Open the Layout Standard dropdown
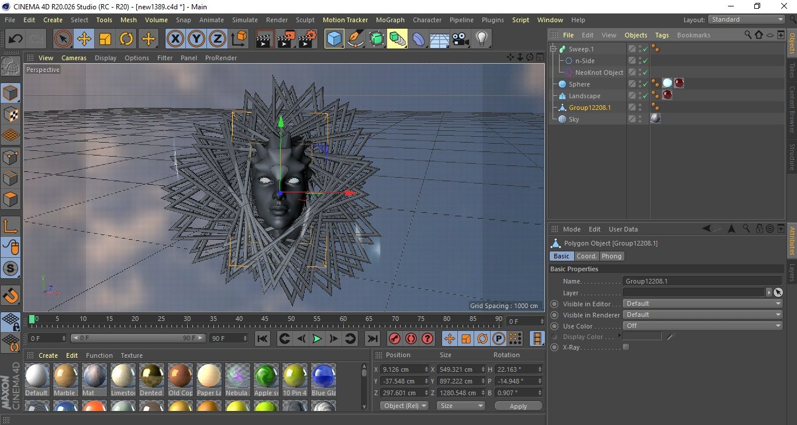 pyautogui.click(x=747, y=19)
